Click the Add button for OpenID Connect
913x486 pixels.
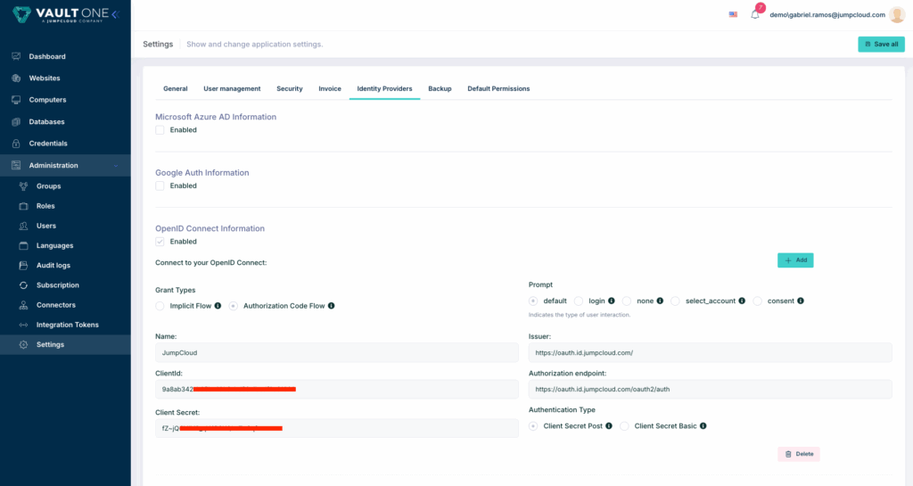pos(795,260)
